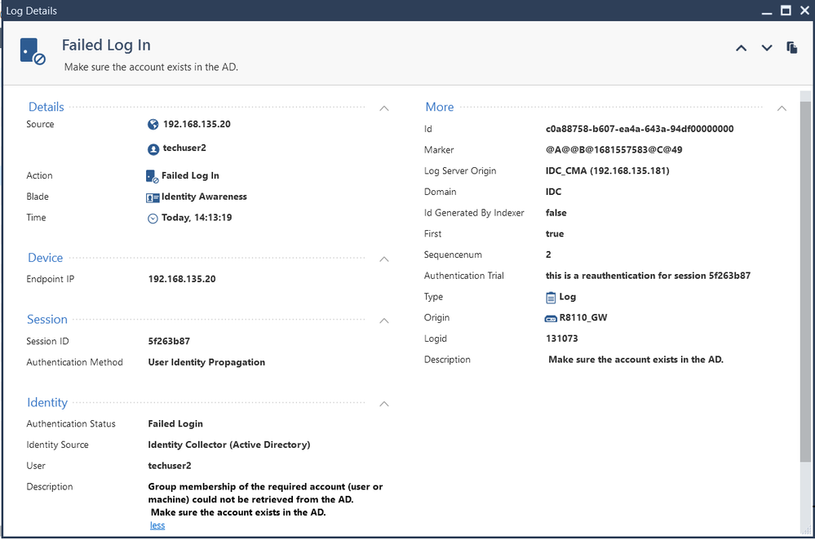The width and height of the screenshot is (815, 540).
Task: Go to next log with down arrow
Action: point(767,48)
